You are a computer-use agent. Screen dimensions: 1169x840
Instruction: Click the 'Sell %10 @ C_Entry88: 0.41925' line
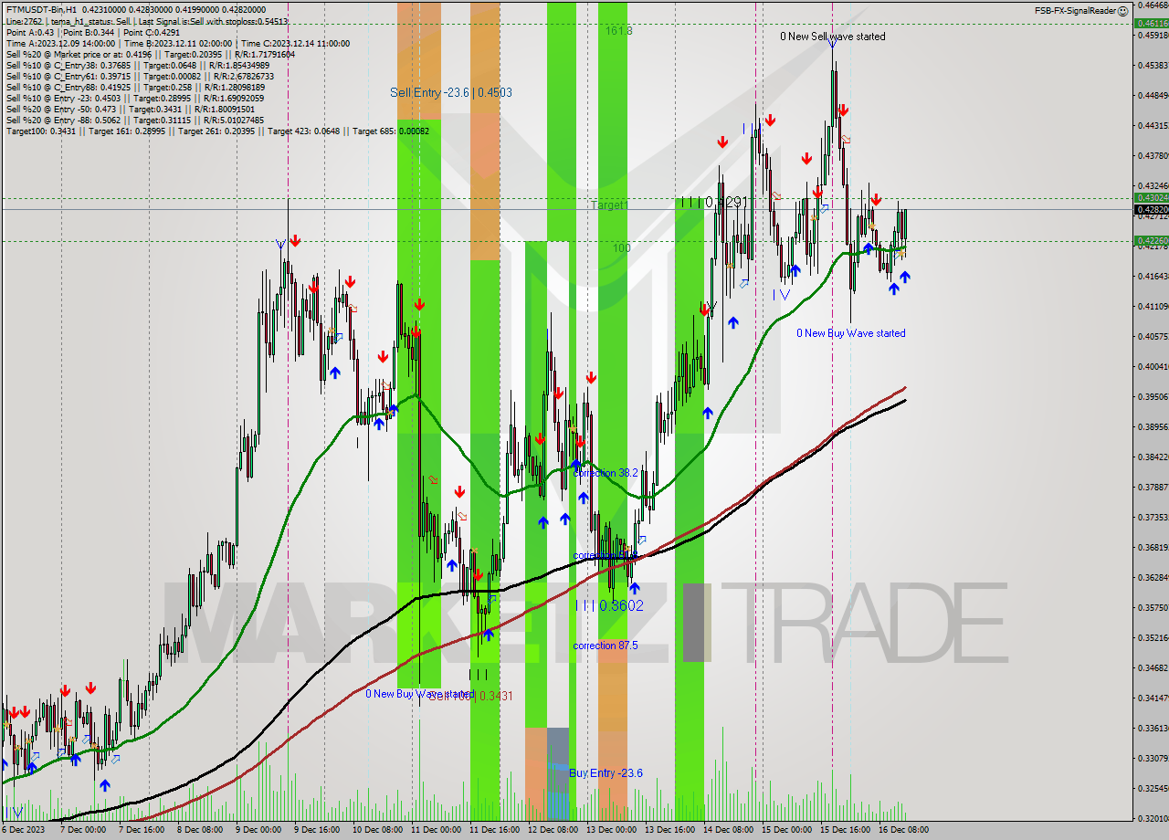(x=135, y=87)
